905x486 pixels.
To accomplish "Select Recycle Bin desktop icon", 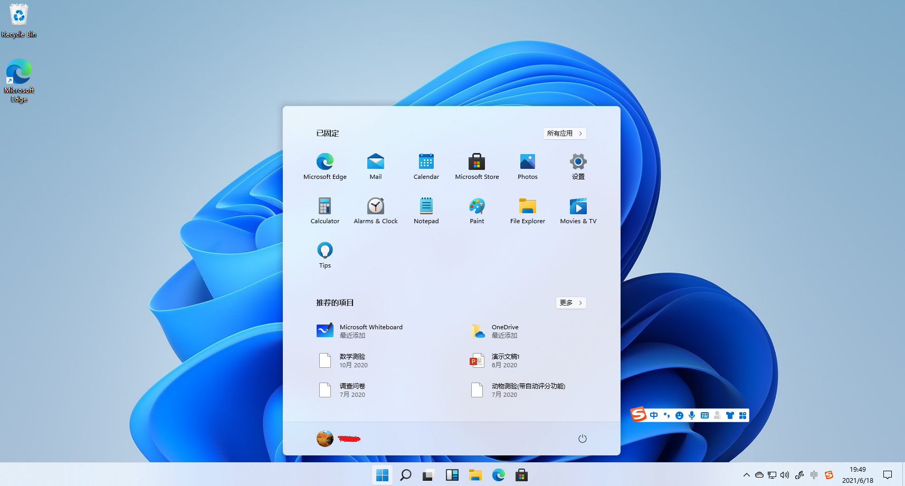I will (x=19, y=21).
